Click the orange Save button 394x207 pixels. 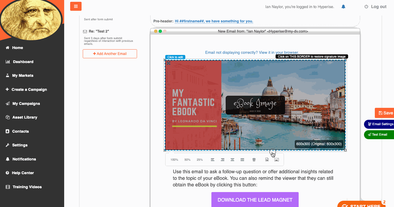(x=385, y=113)
